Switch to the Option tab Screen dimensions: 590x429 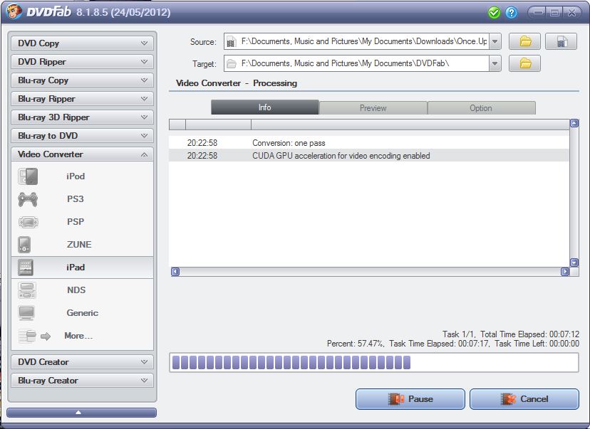(481, 108)
